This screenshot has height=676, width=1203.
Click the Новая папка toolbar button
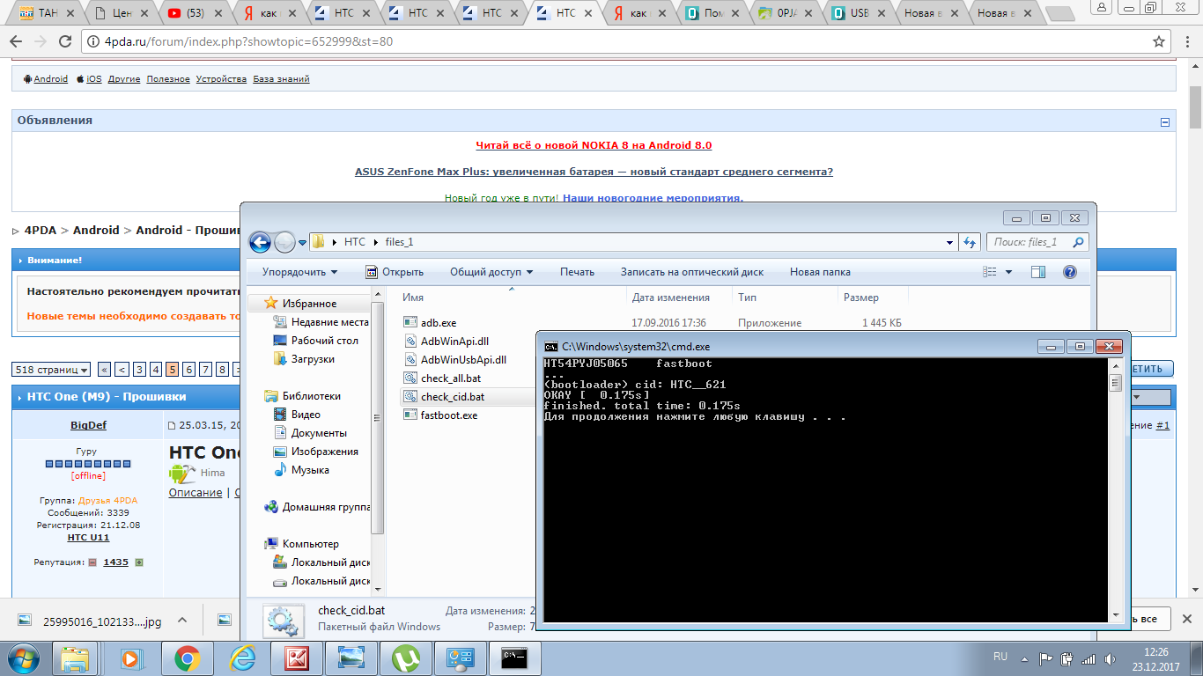[x=819, y=272]
